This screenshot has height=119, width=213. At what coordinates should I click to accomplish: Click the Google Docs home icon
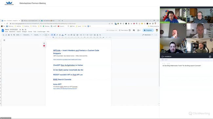pos(3,31)
